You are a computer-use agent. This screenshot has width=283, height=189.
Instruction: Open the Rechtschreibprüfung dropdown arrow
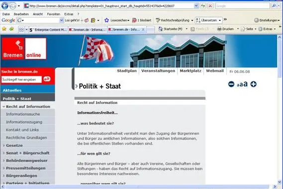192,20
